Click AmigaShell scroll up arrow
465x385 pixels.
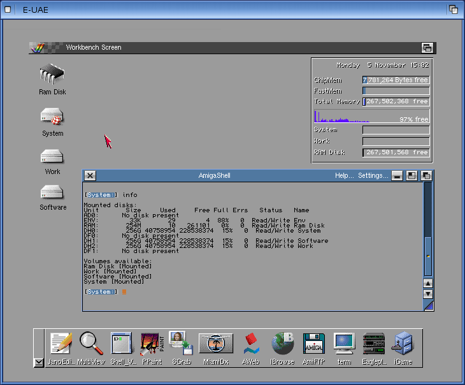coord(428,284)
